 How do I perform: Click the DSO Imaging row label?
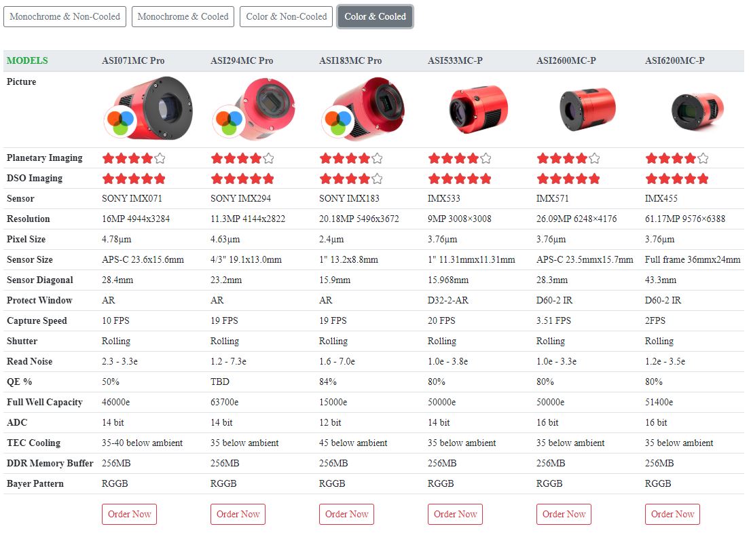35,178
